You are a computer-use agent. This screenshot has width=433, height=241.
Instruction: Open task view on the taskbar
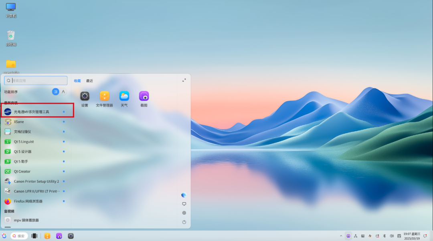[x=34, y=236]
